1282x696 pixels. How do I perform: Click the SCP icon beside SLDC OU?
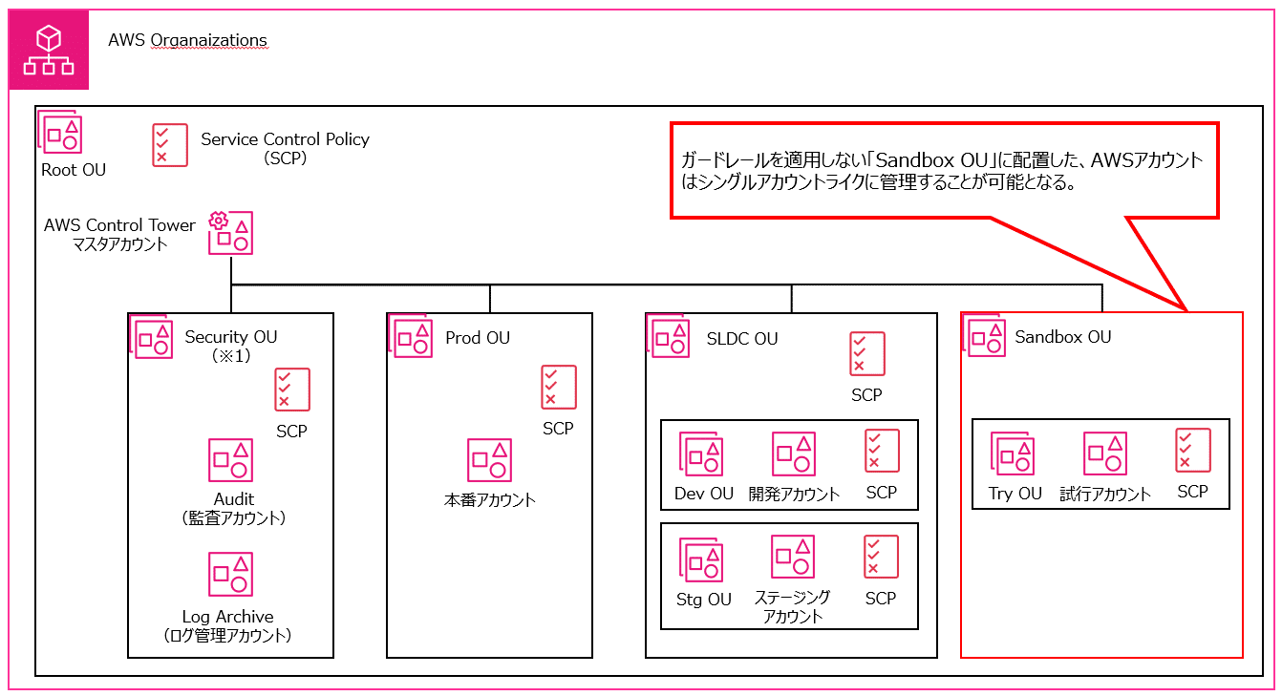pyautogui.click(x=867, y=354)
